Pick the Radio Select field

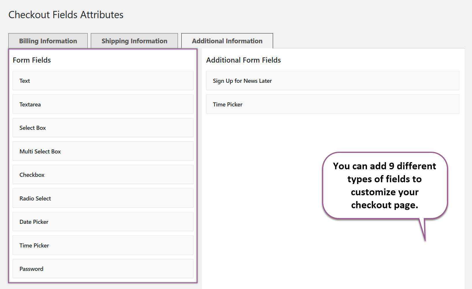[x=103, y=198]
